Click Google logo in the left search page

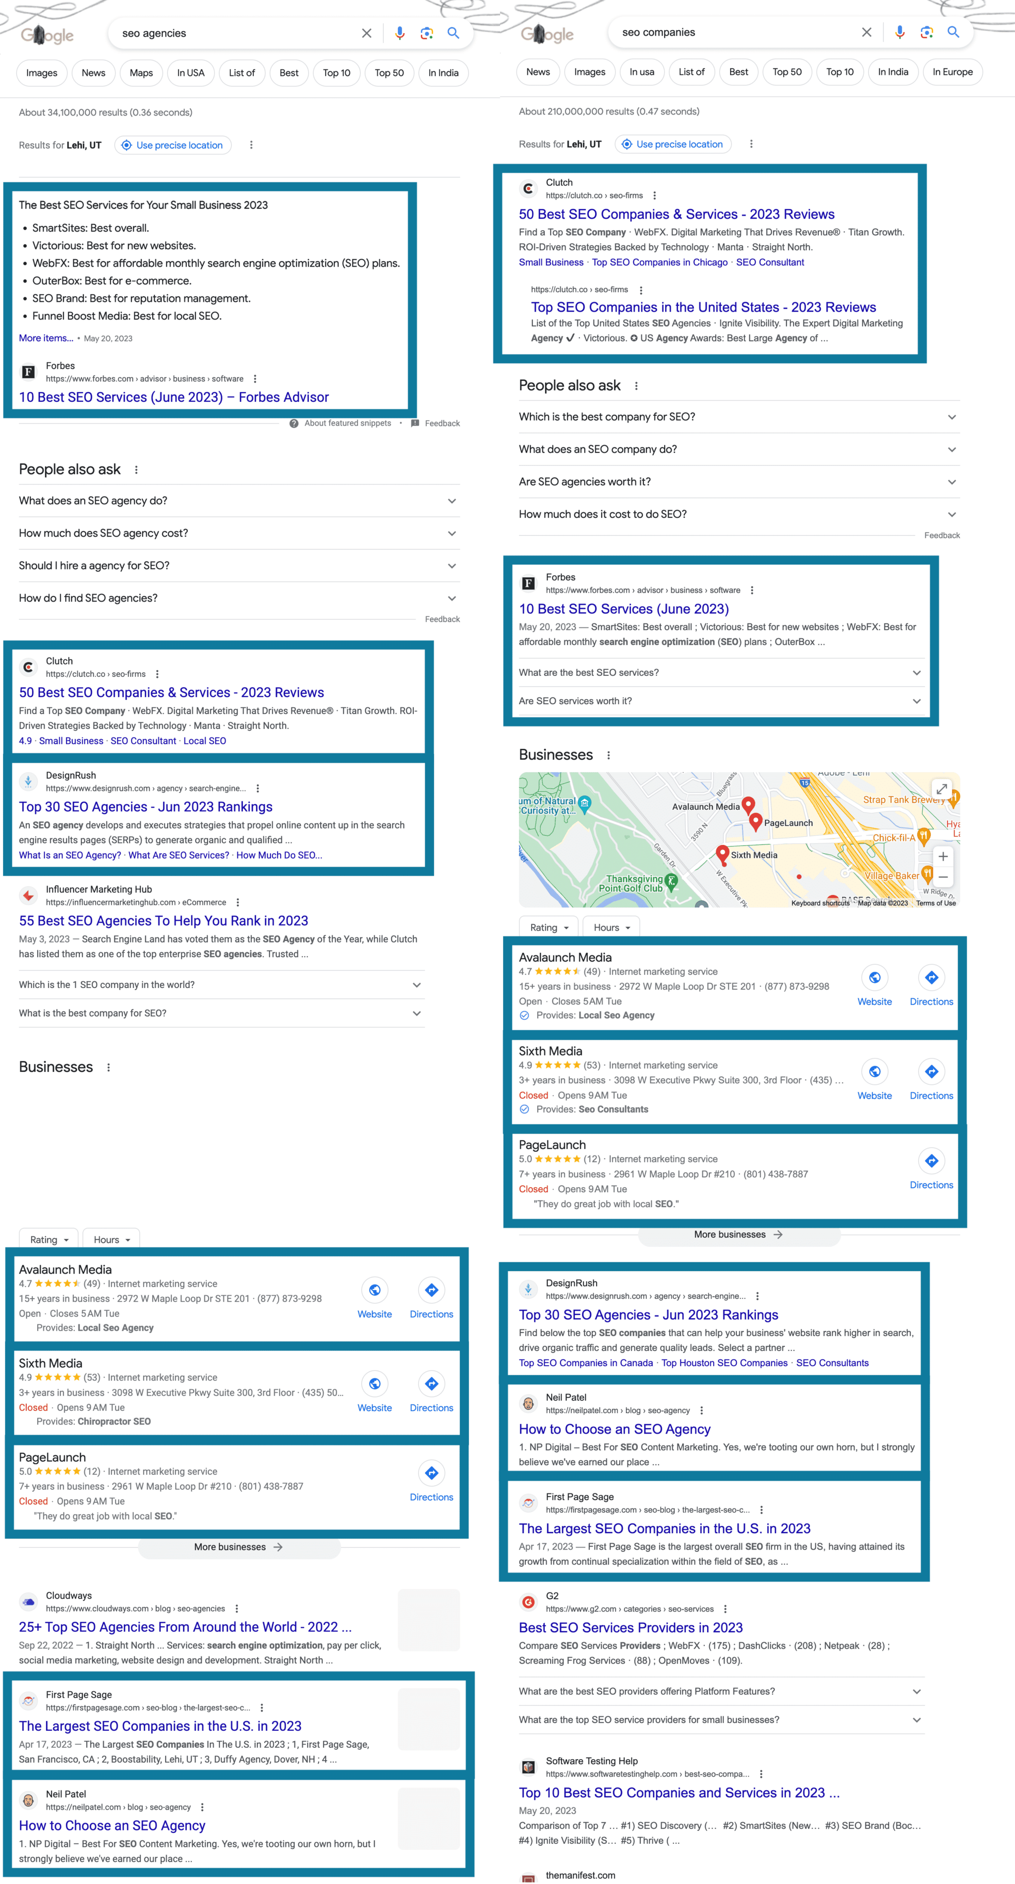tap(47, 34)
